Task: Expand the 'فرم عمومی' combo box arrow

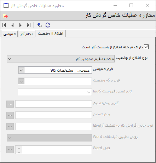Action: point(21,70)
